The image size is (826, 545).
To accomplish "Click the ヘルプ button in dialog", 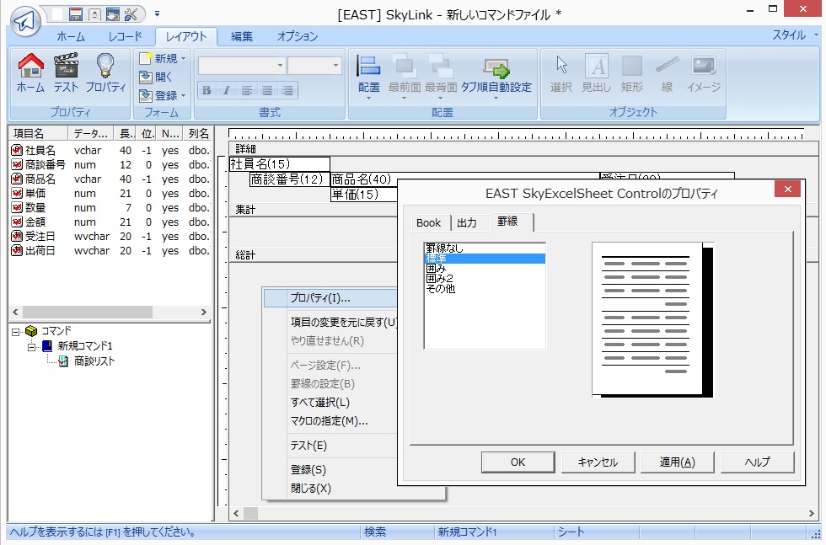I will tap(757, 462).
